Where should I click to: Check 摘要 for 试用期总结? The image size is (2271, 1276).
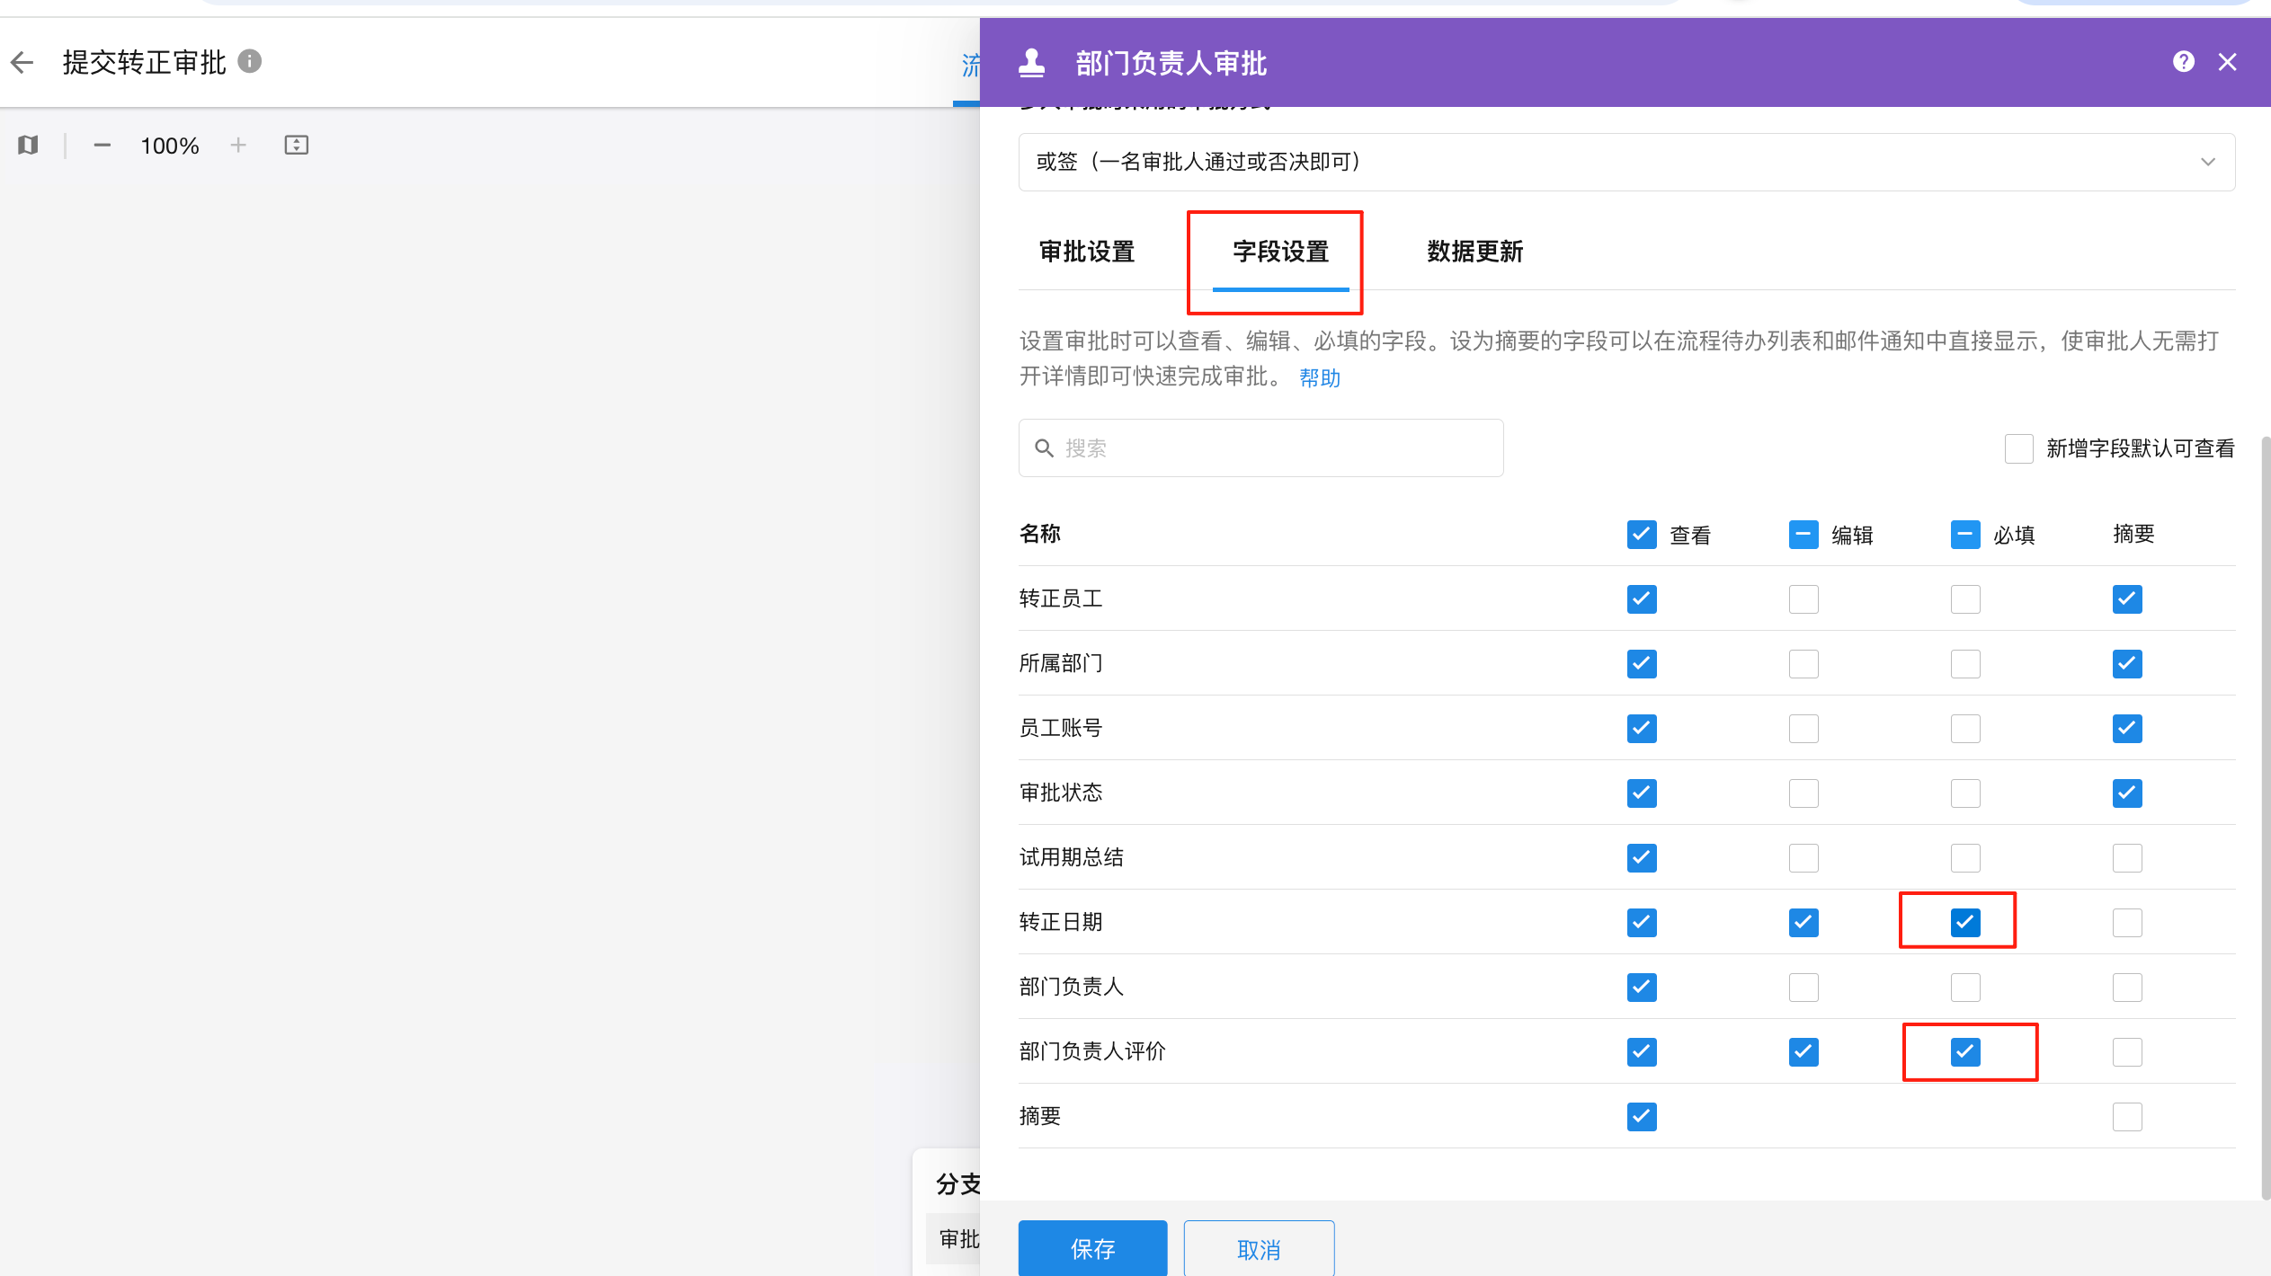(x=2127, y=858)
